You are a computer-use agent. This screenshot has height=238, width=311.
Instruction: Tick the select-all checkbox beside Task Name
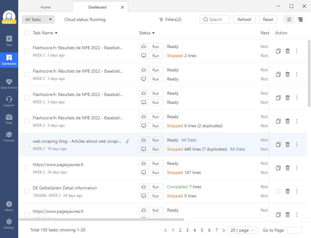27,33
